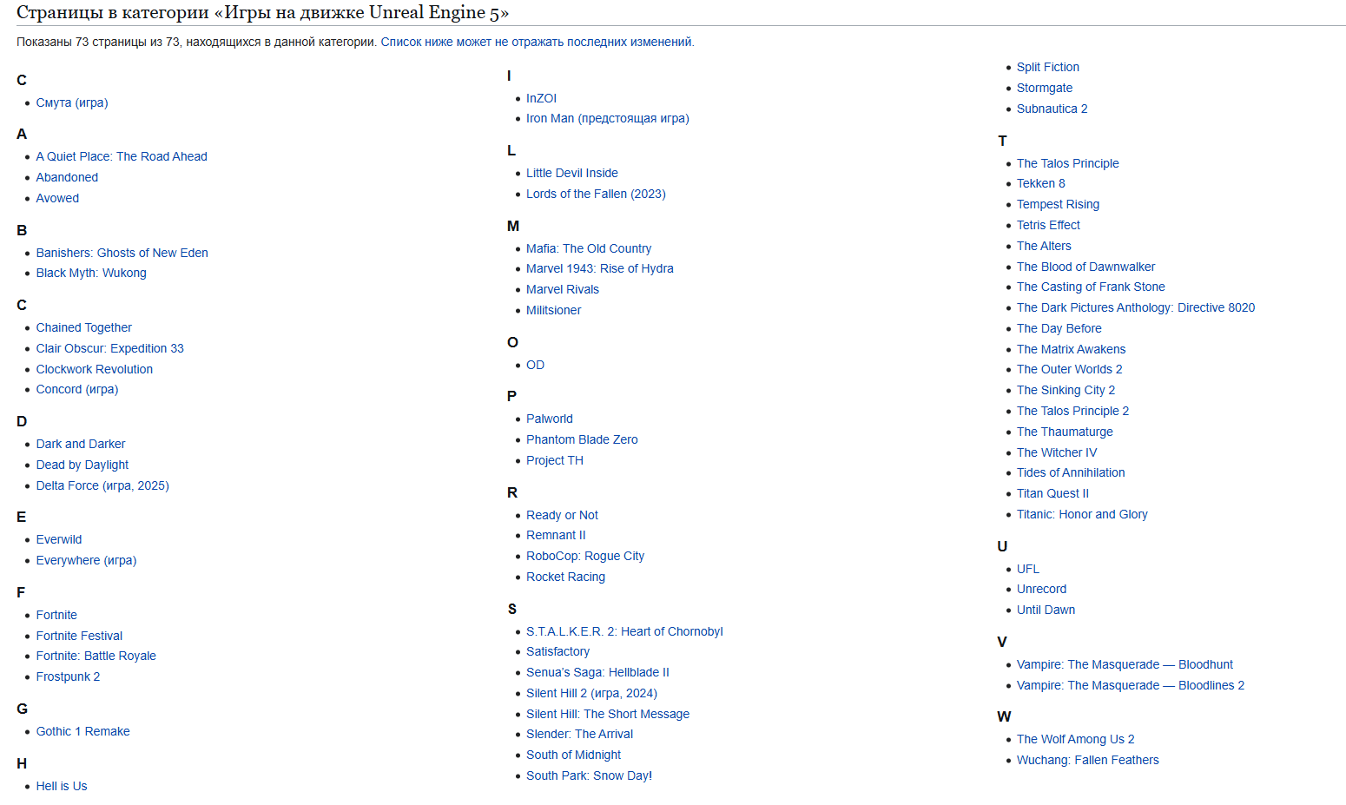The image size is (1346, 805).
Task: Open 'A Quiet Place: The Road Ahead'
Action: click(x=122, y=156)
